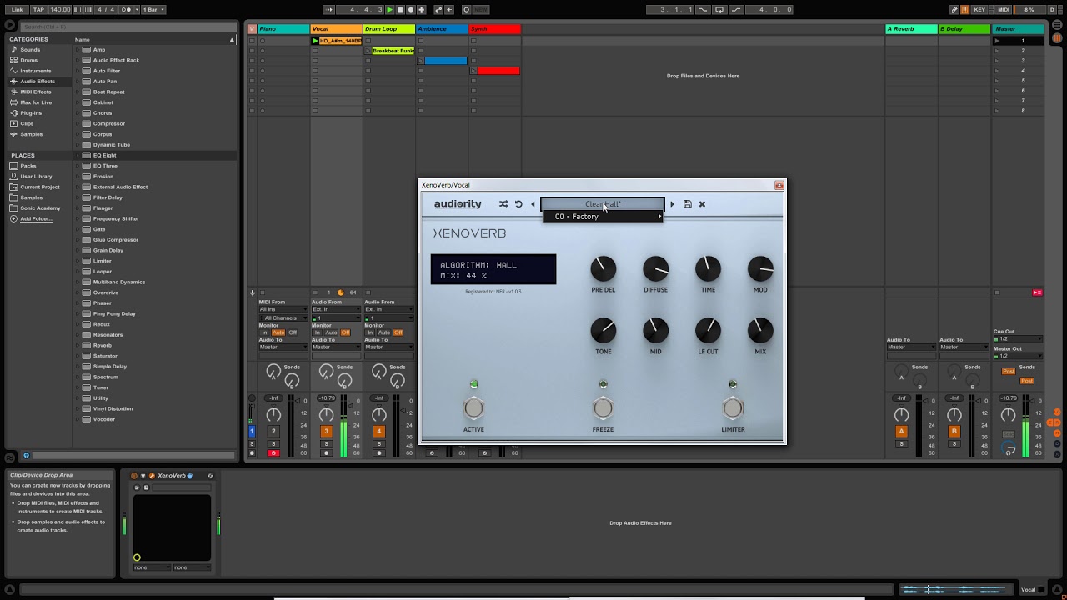Click the Link button in the transport
1067x600 pixels.
pos(18,10)
